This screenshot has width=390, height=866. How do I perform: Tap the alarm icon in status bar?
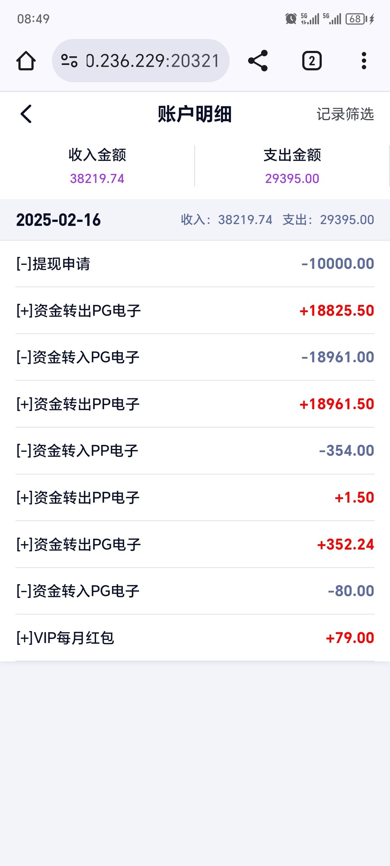291,19
